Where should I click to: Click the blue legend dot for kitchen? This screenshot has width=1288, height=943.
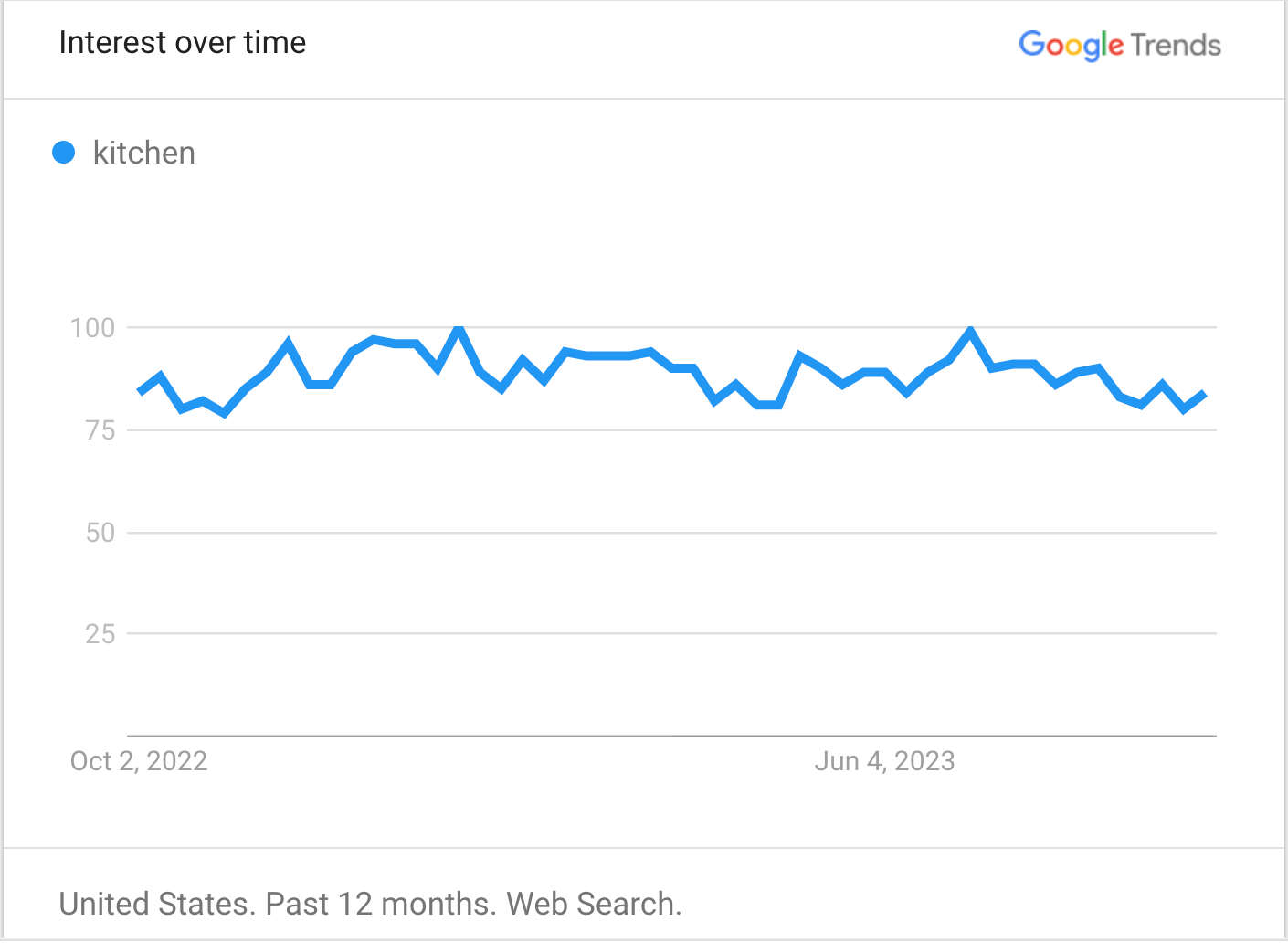click(64, 153)
